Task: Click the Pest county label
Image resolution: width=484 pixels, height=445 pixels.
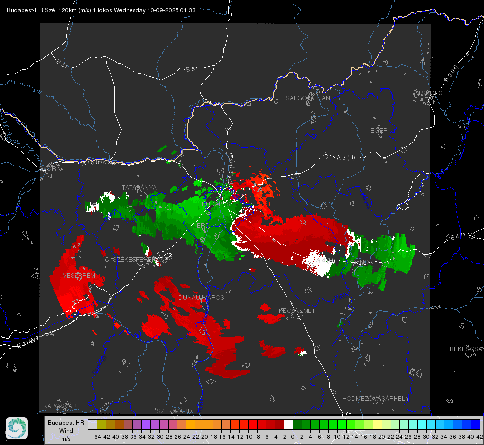Action: click(x=340, y=298)
